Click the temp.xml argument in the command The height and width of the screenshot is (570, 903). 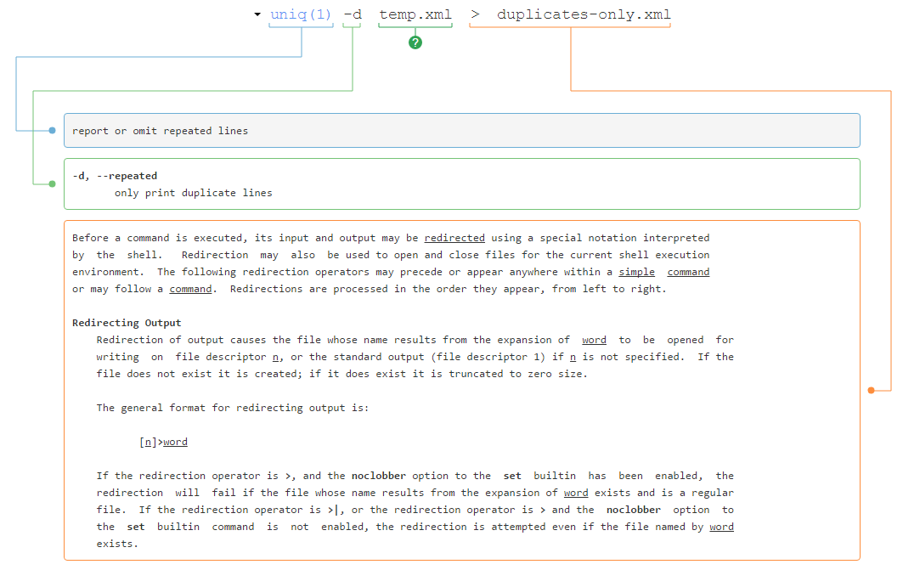pyautogui.click(x=415, y=14)
